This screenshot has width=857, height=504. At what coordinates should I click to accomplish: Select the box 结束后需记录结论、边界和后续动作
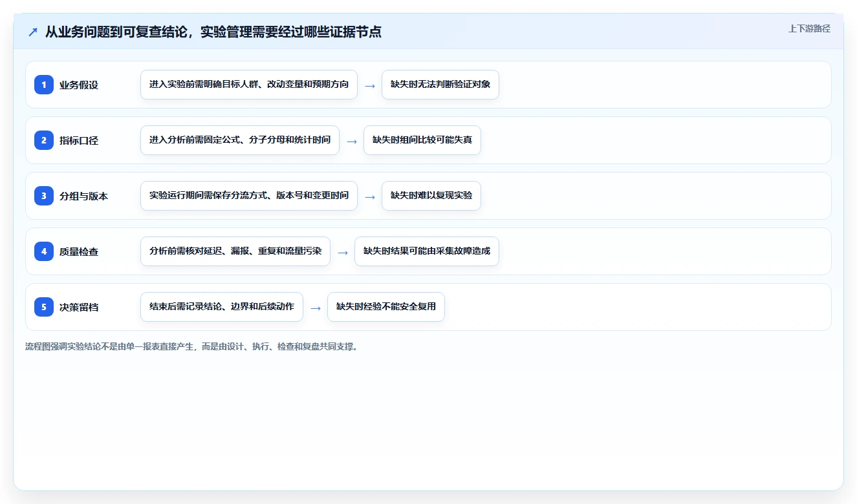(x=222, y=307)
